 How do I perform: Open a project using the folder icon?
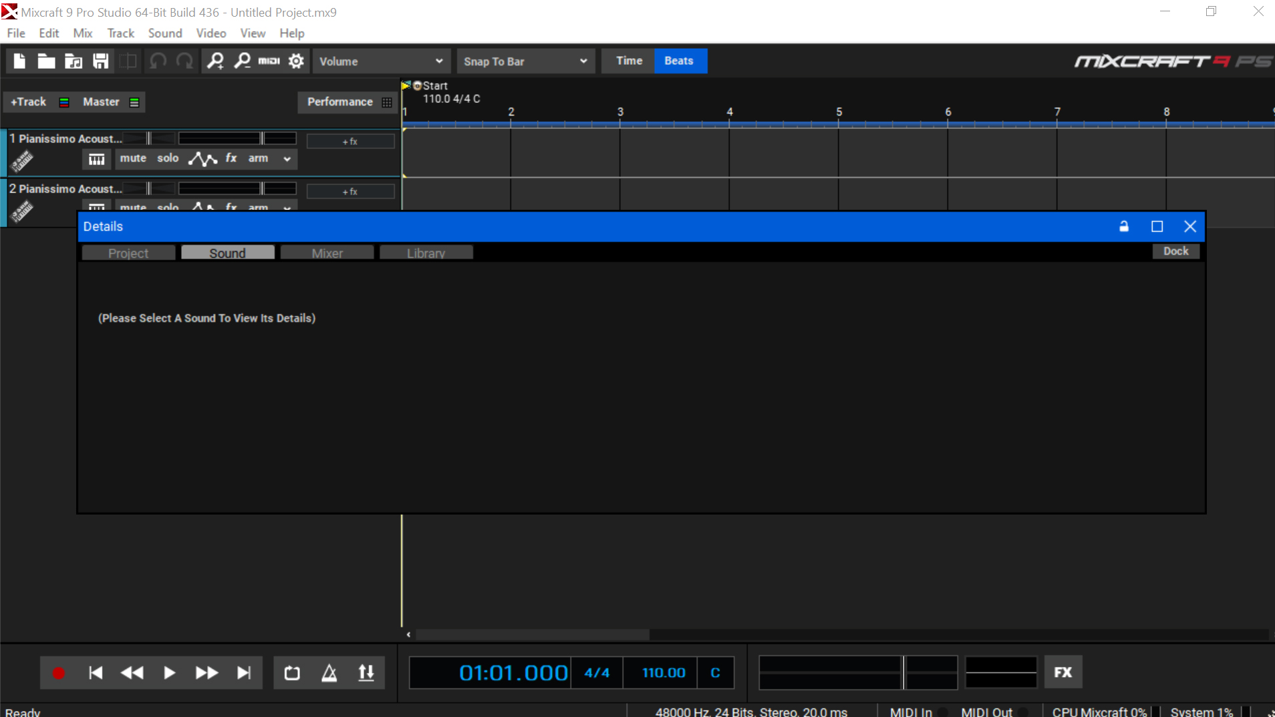(x=46, y=61)
